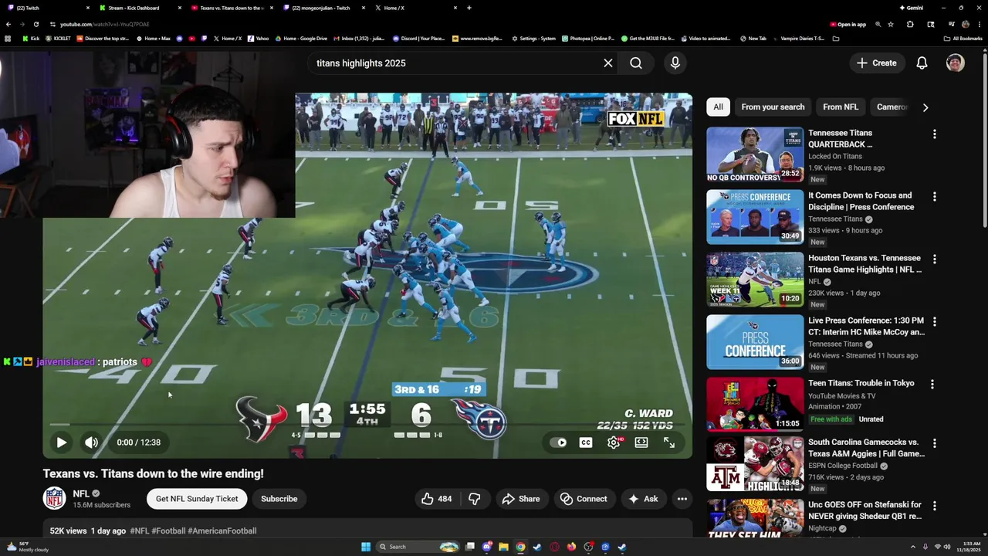Clear the search box with the X

point(608,63)
